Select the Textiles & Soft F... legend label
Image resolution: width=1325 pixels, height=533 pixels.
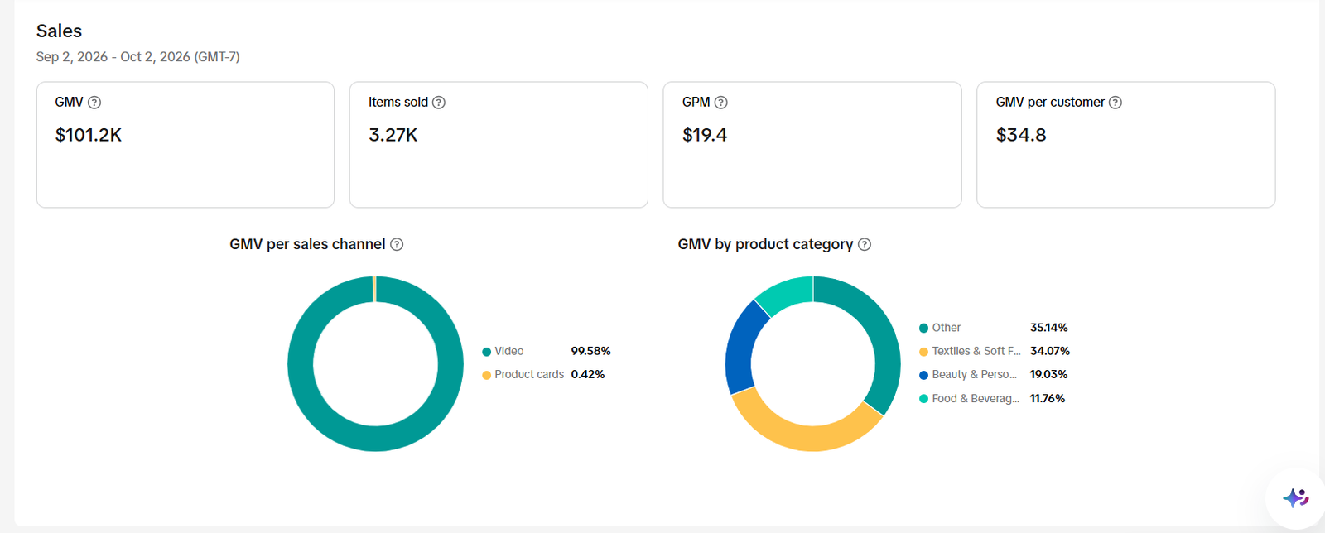[x=976, y=351]
